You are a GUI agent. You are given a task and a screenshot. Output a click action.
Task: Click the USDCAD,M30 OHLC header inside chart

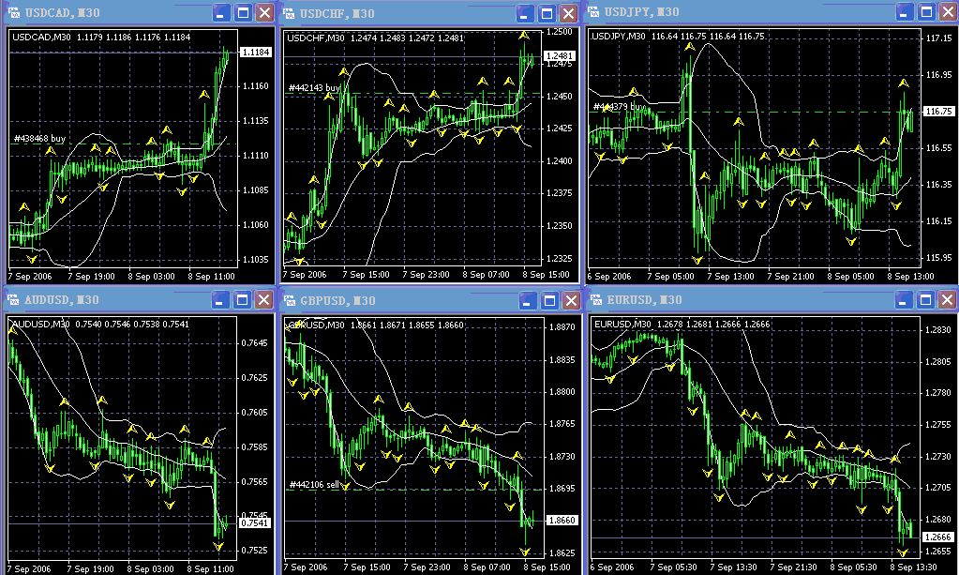(101, 37)
